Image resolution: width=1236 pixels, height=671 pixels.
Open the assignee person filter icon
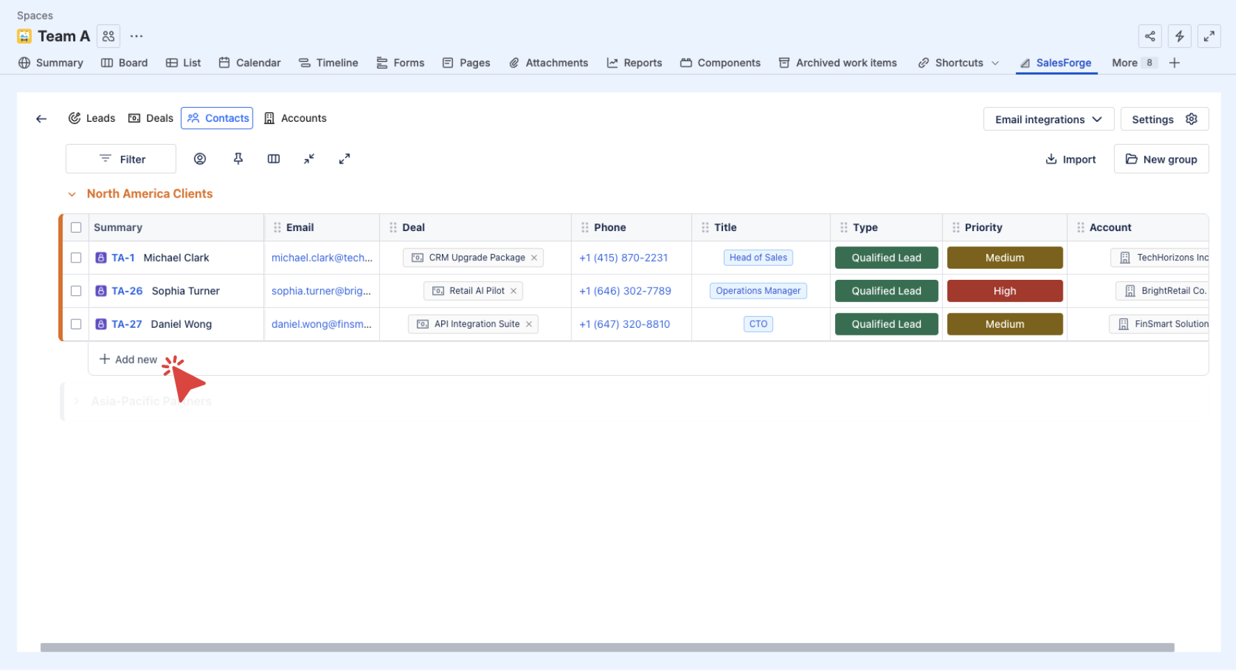point(200,159)
